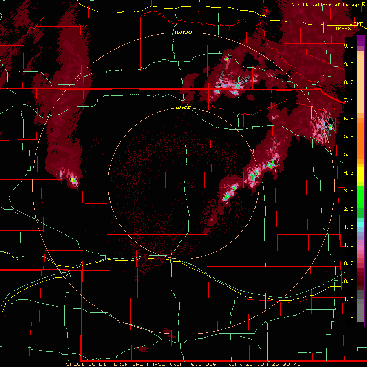Viewport: 367px width, 367px height.
Task: Click the TH threshold label on scale
Action: 350,318
